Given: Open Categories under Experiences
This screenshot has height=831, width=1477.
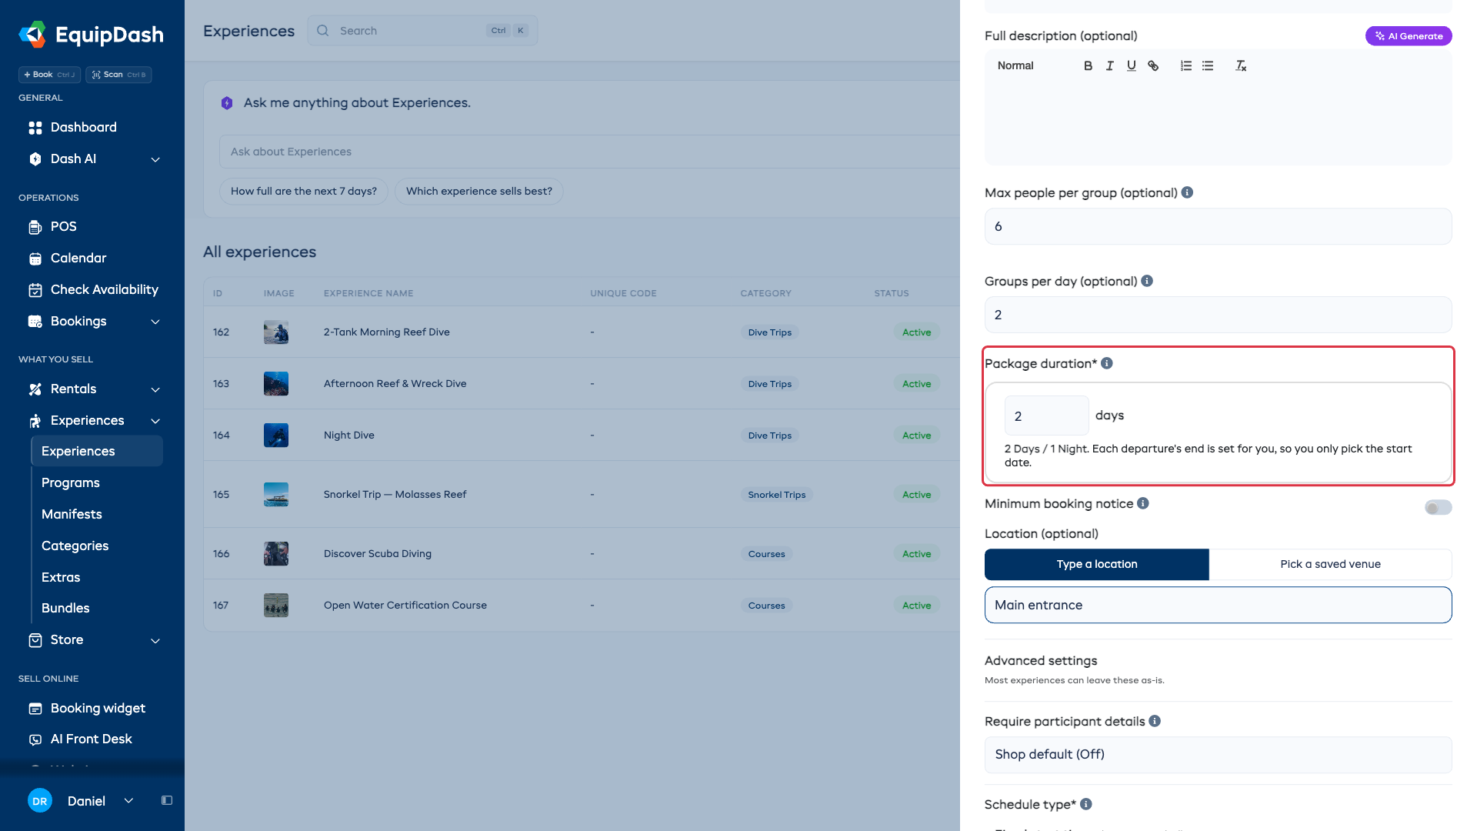Looking at the screenshot, I should [75, 546].
